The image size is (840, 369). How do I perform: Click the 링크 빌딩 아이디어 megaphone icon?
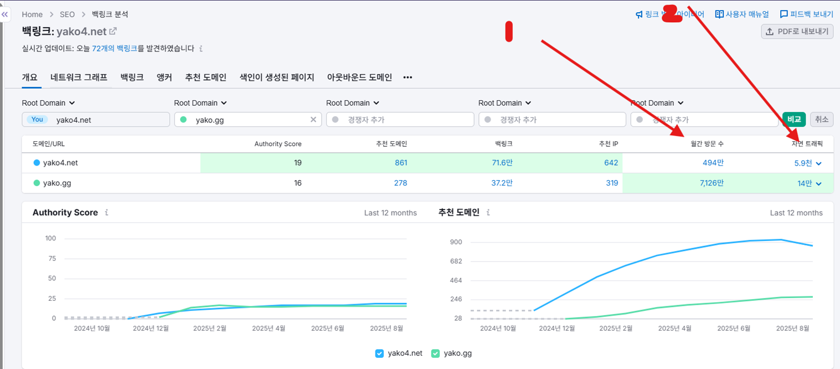640,14
